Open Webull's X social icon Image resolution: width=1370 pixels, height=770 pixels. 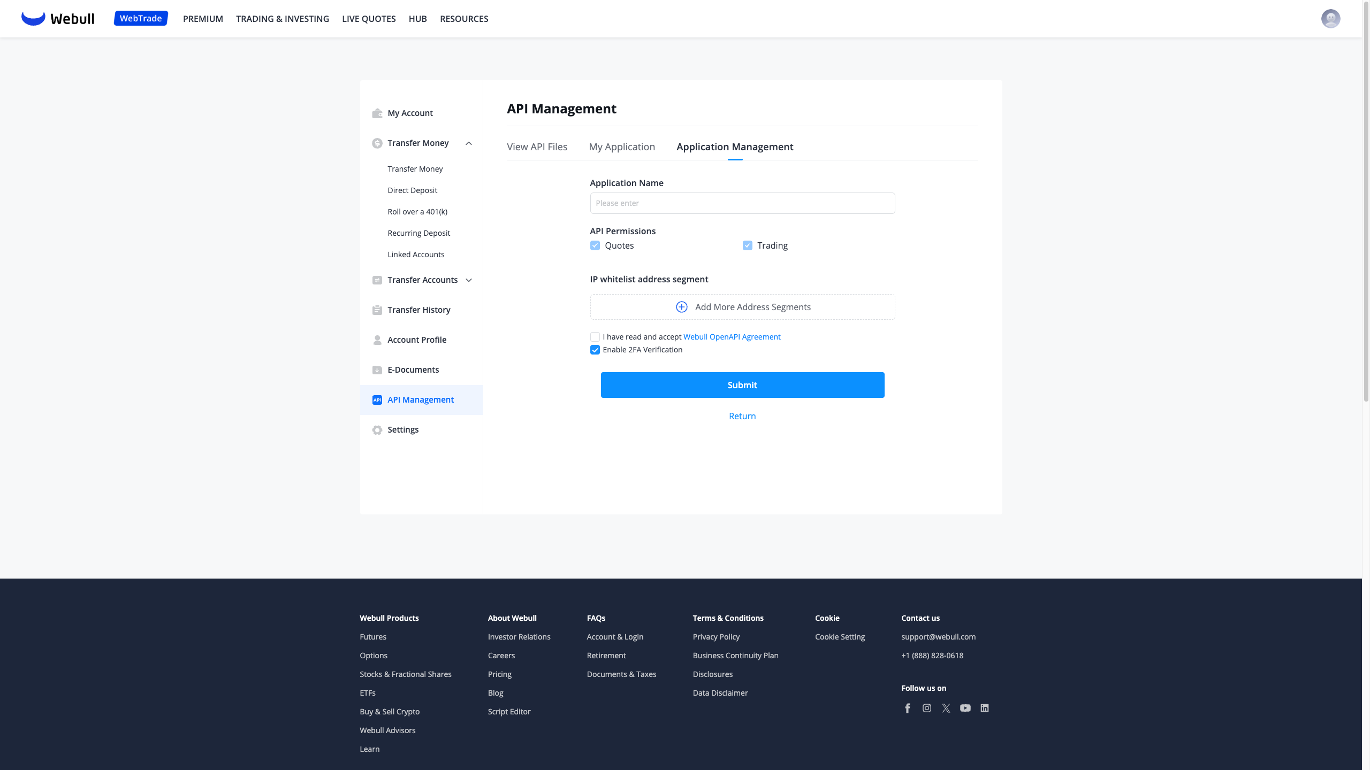click(946, 708)
